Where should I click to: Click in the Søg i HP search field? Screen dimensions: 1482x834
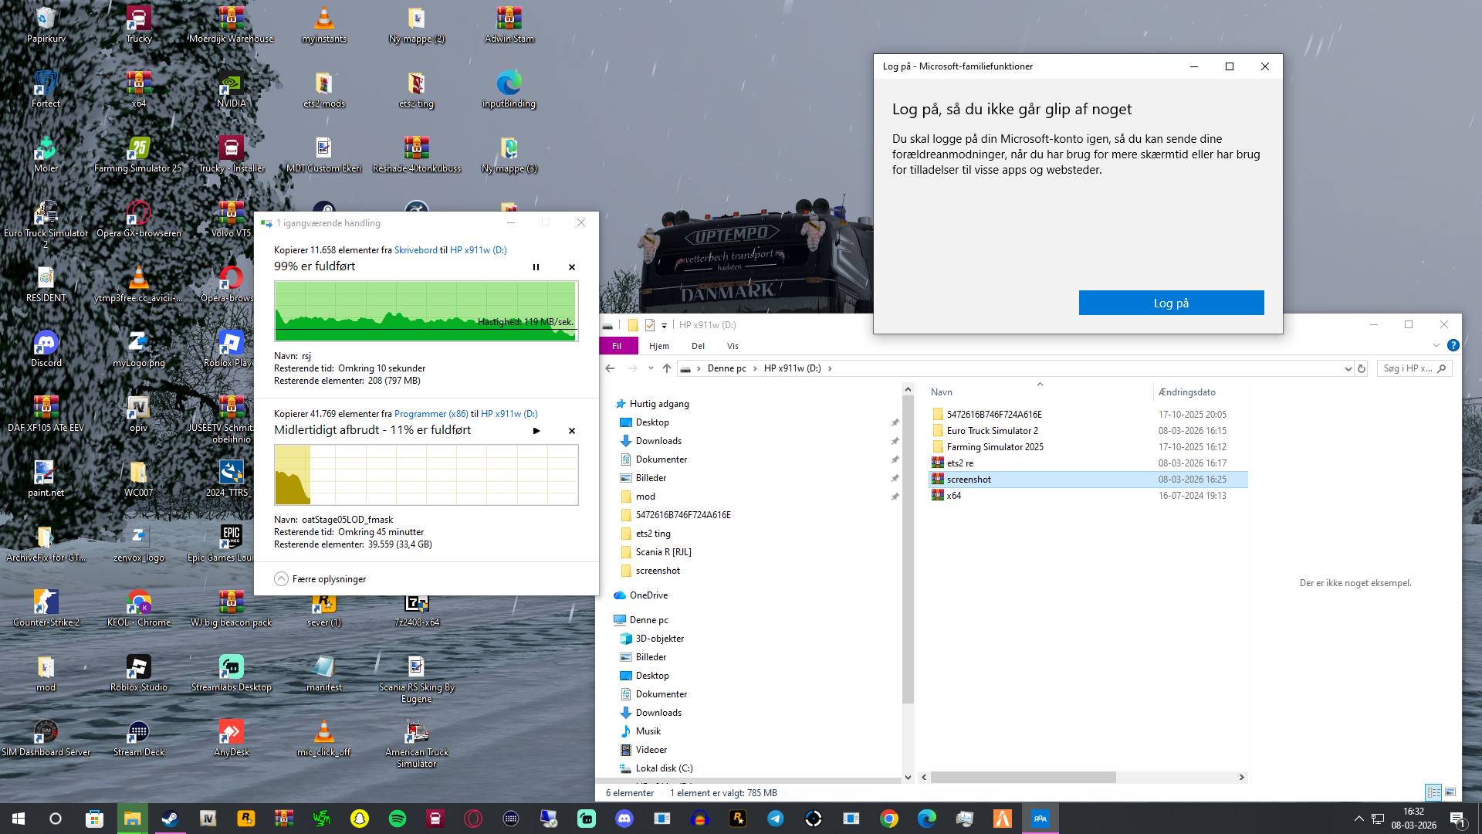pos(1406,368)
